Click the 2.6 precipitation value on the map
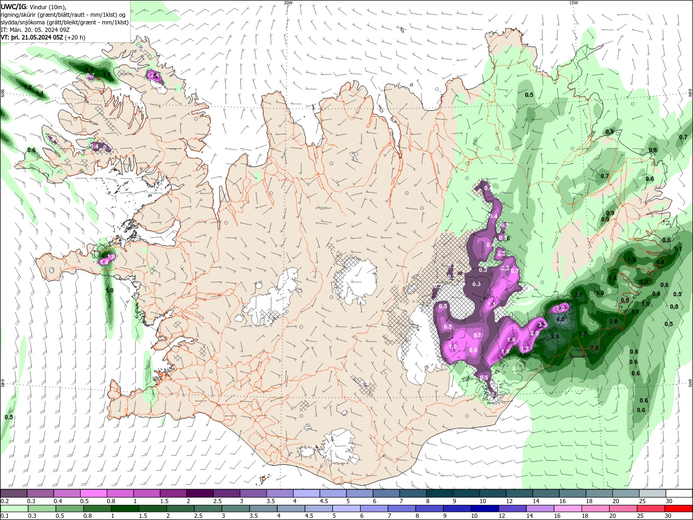The height and width of the screenshot is (520, 693). tap(554, 336)
